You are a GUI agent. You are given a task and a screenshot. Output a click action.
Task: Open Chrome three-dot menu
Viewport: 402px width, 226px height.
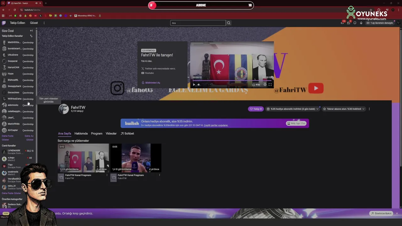[398, 10]
